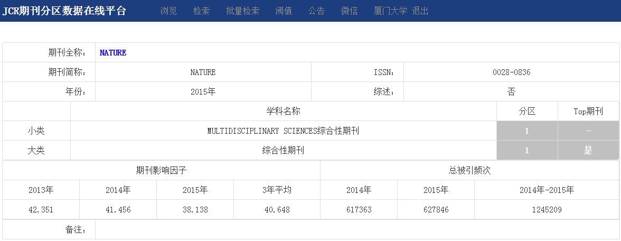Click the blue NATURE journal title link
The image size is (621, 241).
pos(113,53)
